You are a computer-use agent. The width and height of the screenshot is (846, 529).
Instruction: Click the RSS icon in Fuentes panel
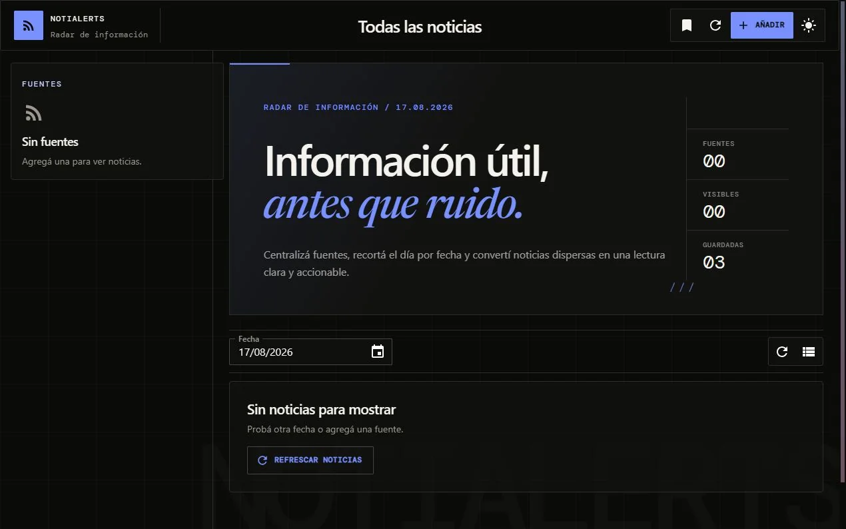[x=33, y=113]
